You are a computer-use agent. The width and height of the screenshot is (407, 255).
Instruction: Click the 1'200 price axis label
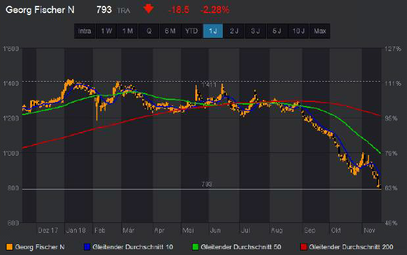pyautogui.click(x=11, y=118)
